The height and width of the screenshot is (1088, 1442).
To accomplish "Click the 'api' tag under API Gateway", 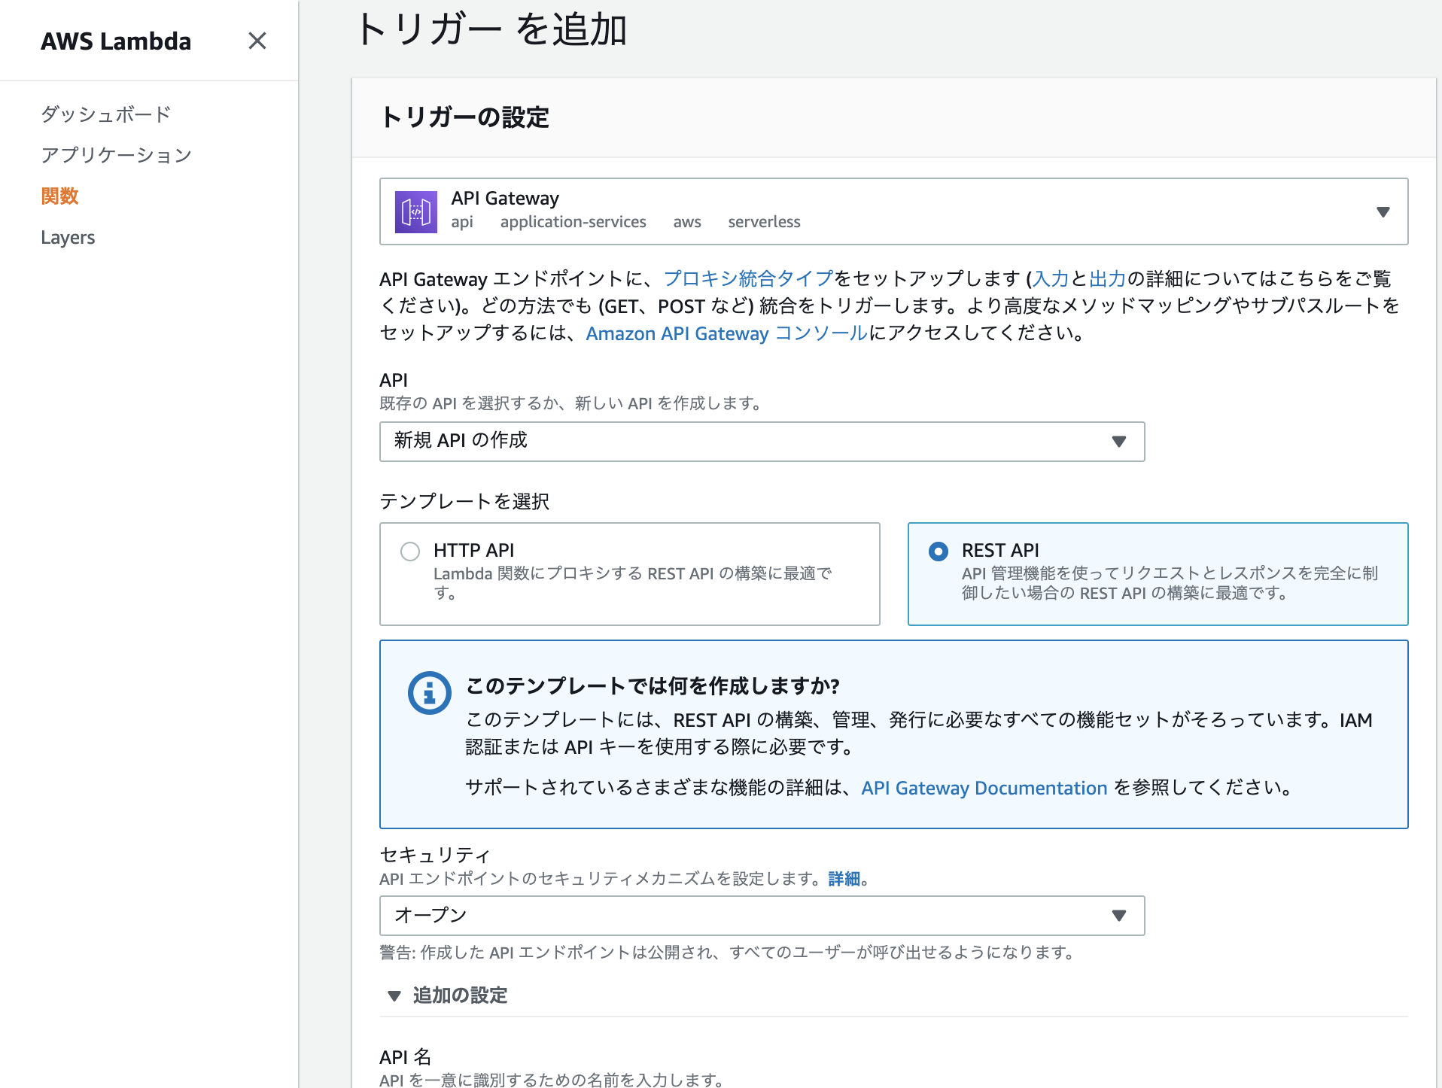I will (x=462, y=222).
